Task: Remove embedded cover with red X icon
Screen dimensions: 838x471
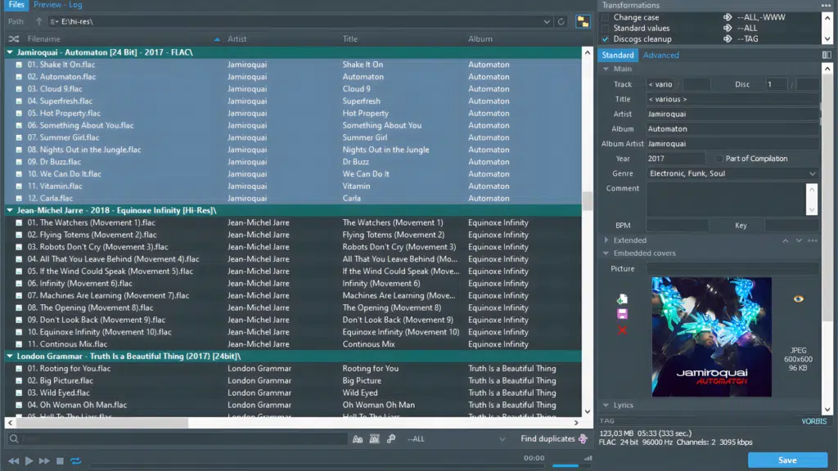Action: [622, 330]
